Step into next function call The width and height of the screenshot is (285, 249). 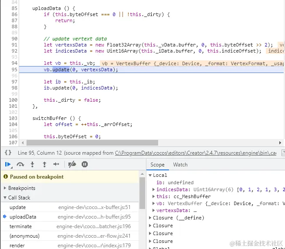32,165
